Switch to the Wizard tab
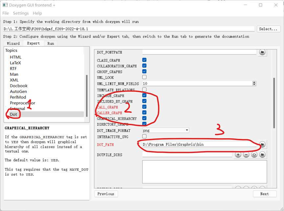 point(13,43)
